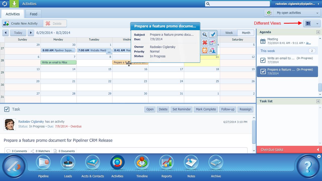This screenshot has width=322, height=181.
Task: Select the Set Reminder alarm clock icon
Action: tap(205, 50)
